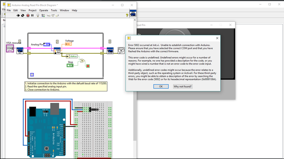Click Run Continuously toolbar icon
This screenshot has width=284, height=159.
(23, 16)
